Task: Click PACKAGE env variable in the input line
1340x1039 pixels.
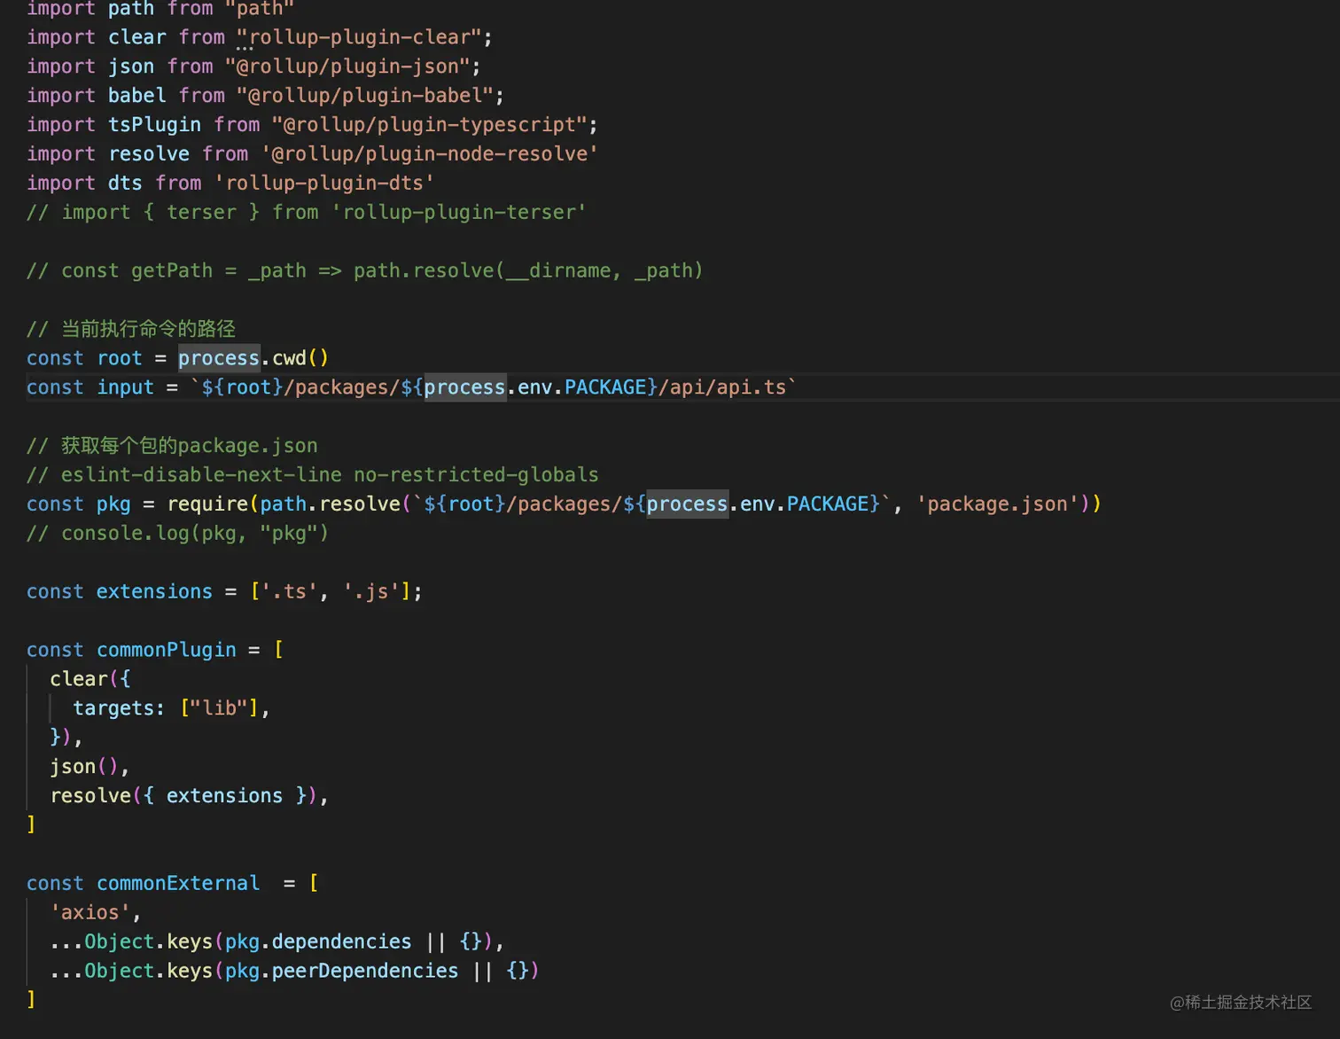Action: (x=605, y=387)
